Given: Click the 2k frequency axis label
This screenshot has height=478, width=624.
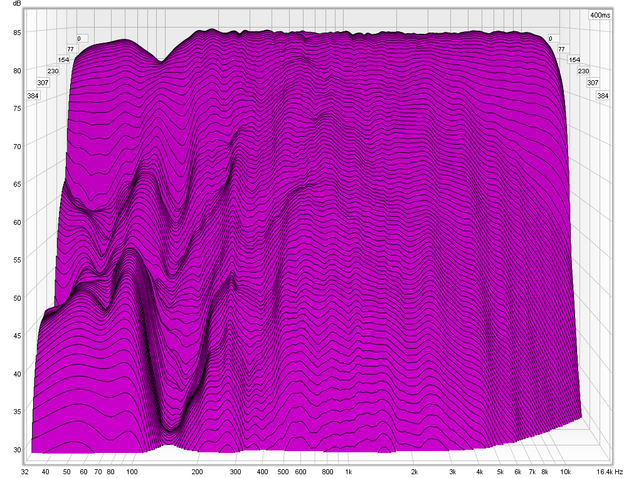Looking at the screenshot, I should point(415,472).
